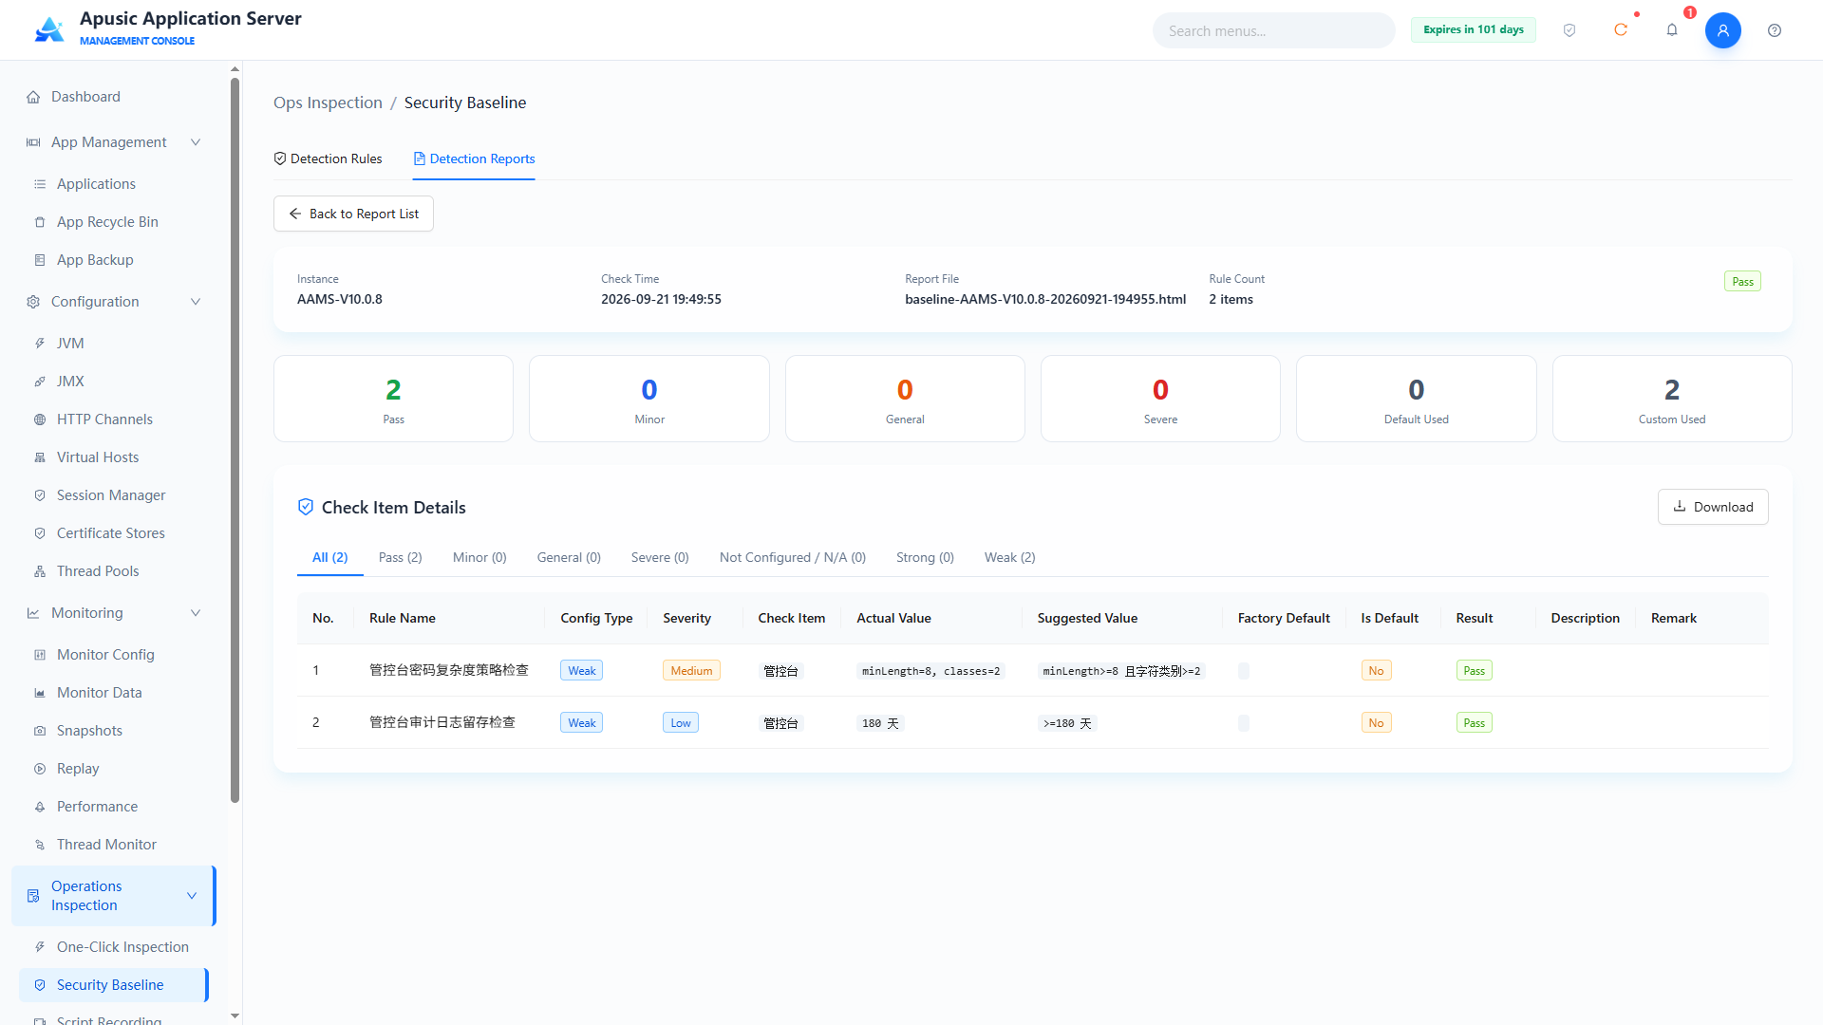
Task: Collapse the App Management section
Action: (196, 142)
